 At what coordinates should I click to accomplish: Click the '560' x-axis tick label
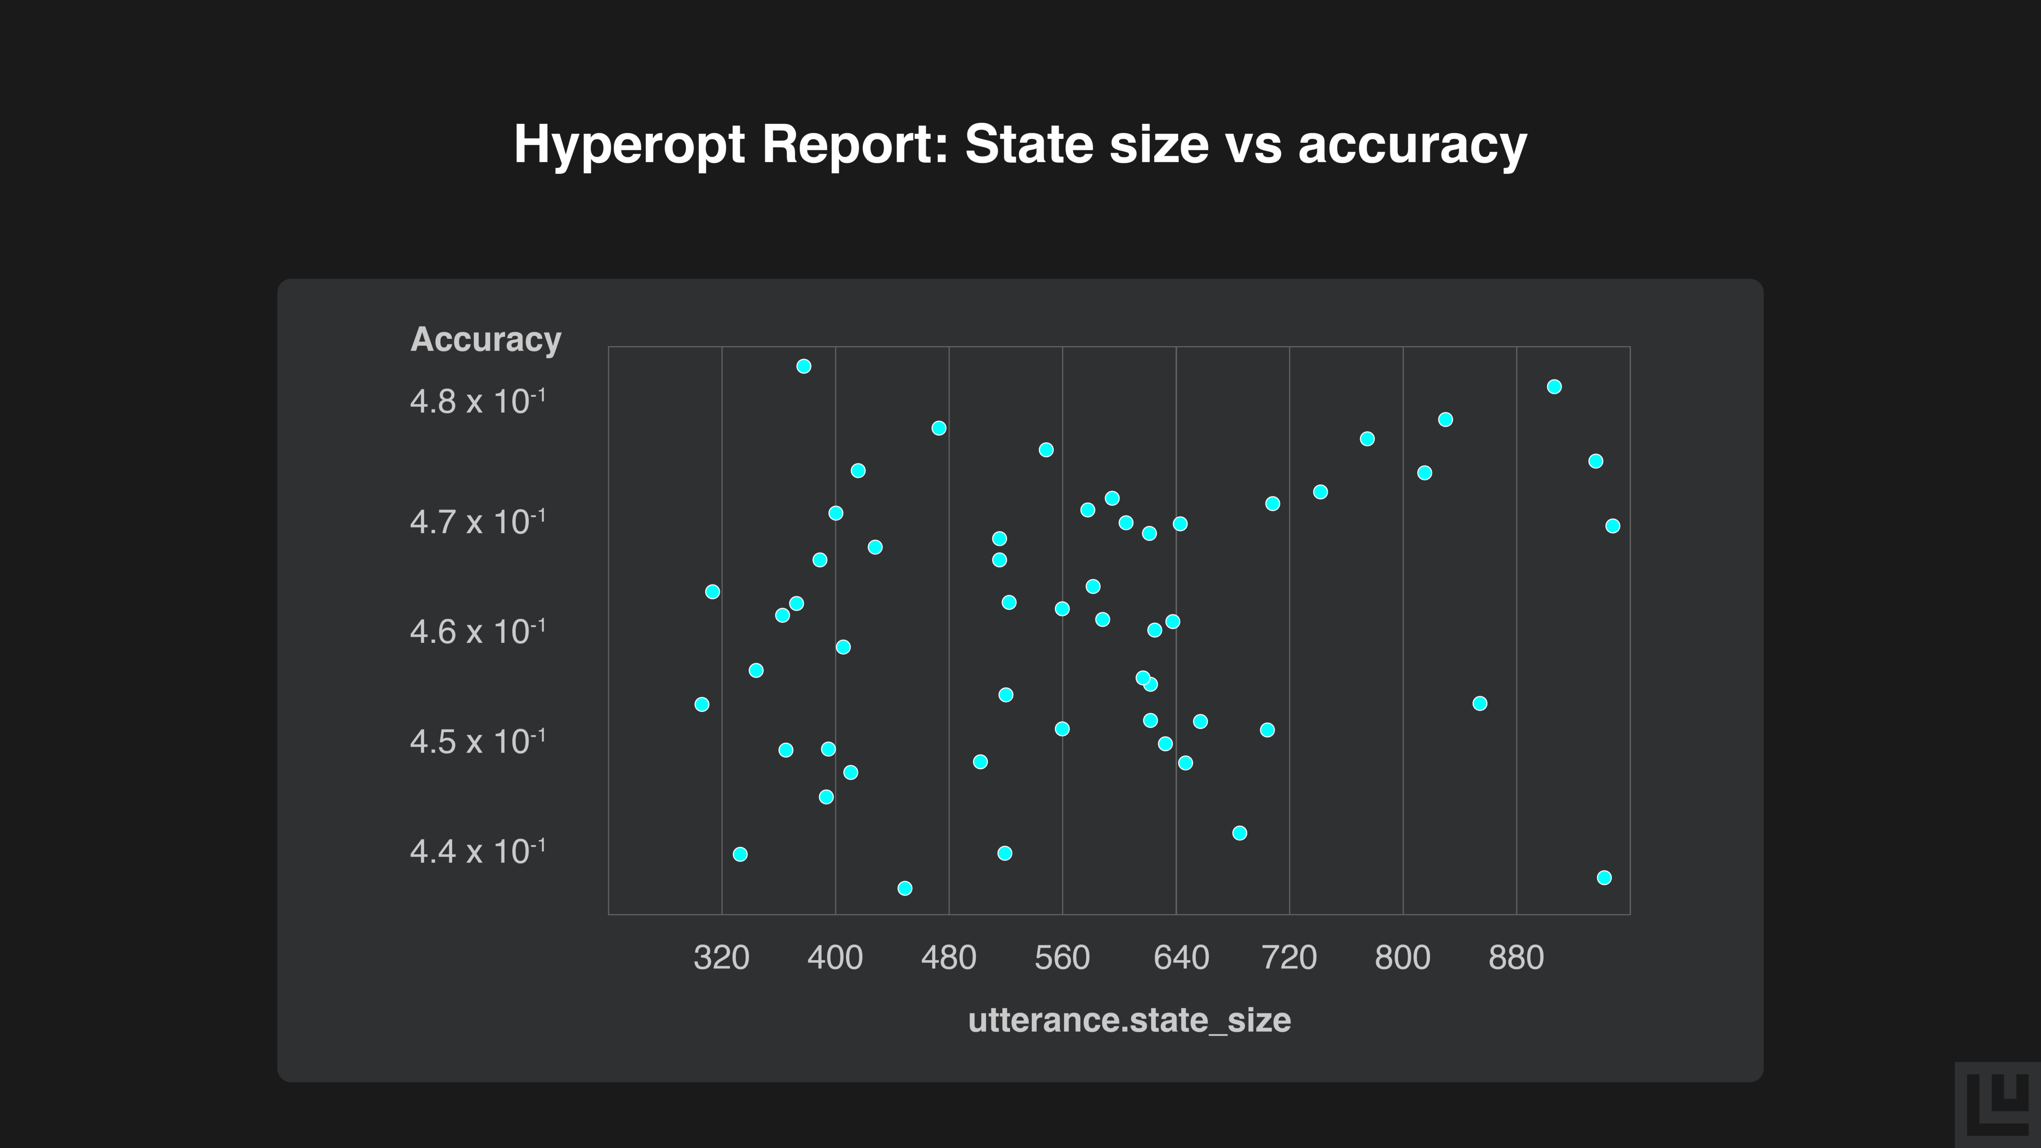pos(1062,958)
